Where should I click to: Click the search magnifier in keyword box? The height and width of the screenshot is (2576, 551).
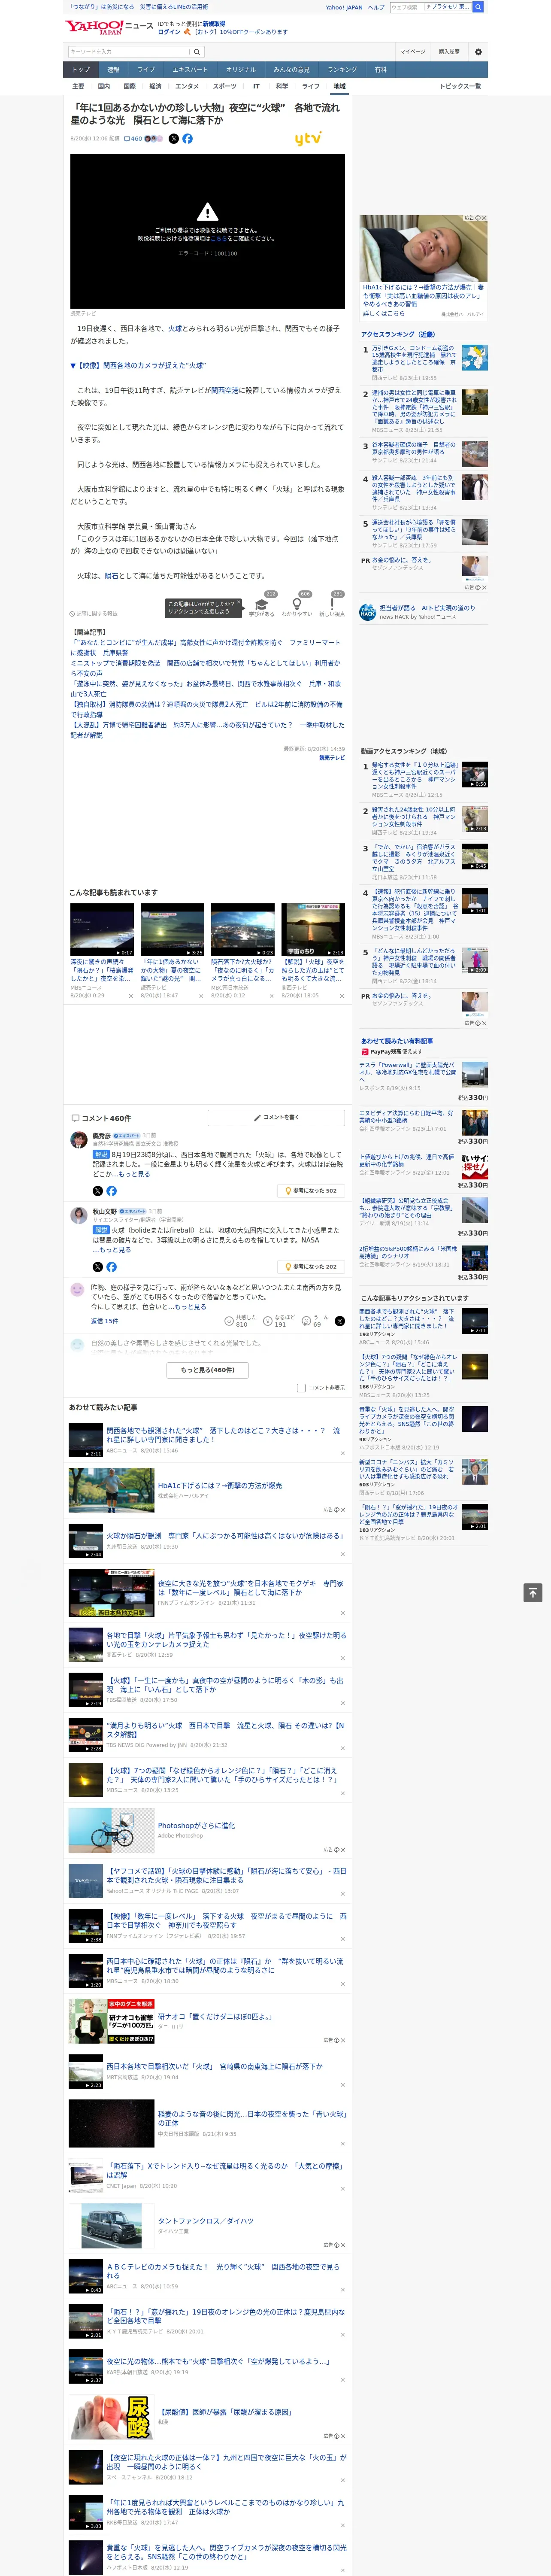pos(197,51)
